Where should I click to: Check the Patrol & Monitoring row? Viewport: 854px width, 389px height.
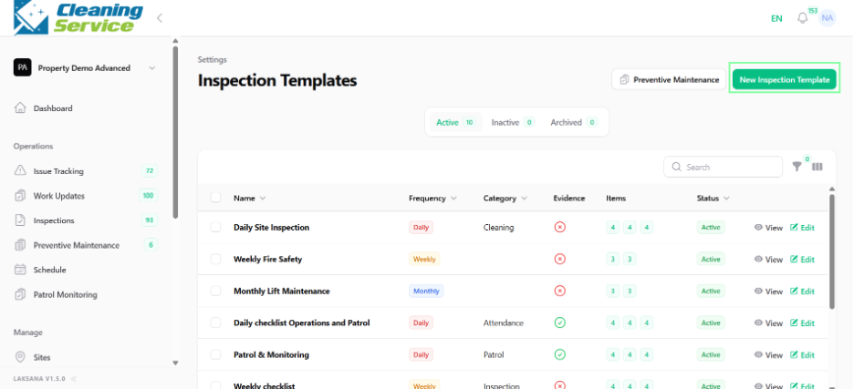215,354
